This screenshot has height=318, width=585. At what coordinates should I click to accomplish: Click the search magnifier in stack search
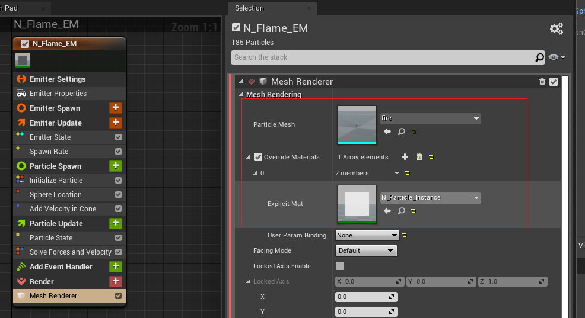coord(539,57)
